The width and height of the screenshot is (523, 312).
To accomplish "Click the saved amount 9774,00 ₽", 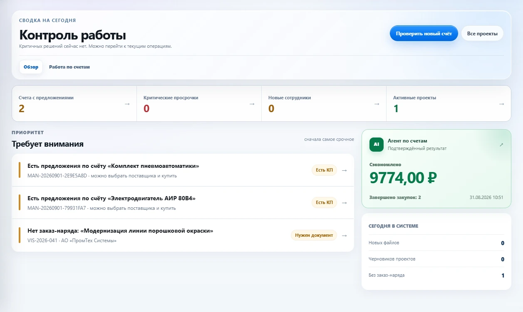I will (403, 178).
